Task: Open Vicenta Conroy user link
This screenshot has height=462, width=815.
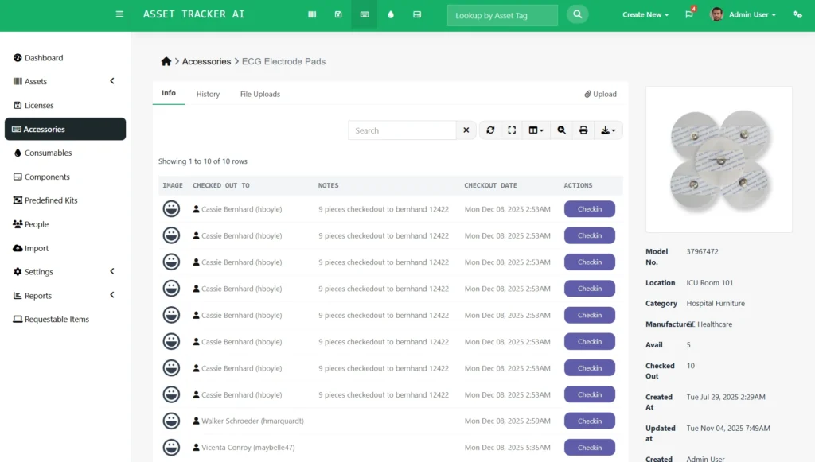Action: click(248, 448)
